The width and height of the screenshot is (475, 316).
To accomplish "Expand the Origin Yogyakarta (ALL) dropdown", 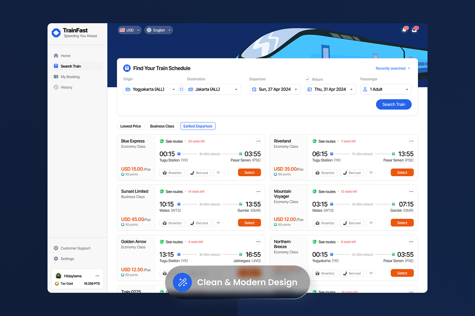I will pos(150,89).
